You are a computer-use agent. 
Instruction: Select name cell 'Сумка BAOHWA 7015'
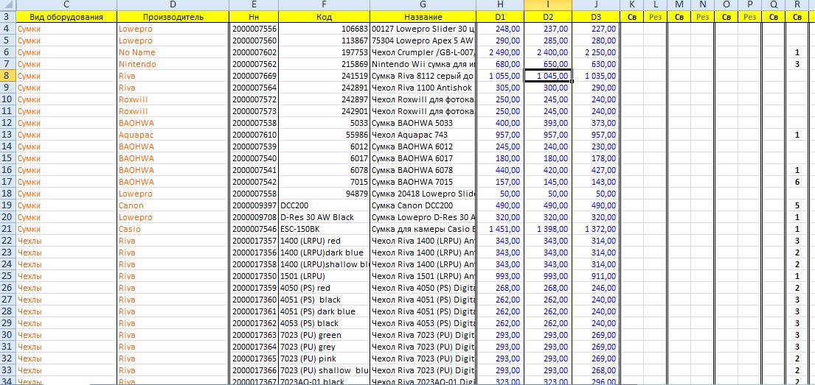tap(423, 182)
